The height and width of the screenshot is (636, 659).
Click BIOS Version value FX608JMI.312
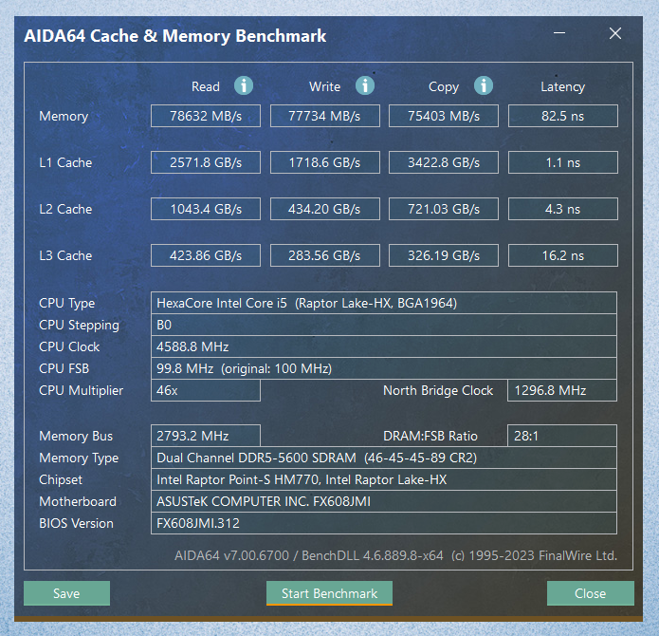(x=384, y=523)
